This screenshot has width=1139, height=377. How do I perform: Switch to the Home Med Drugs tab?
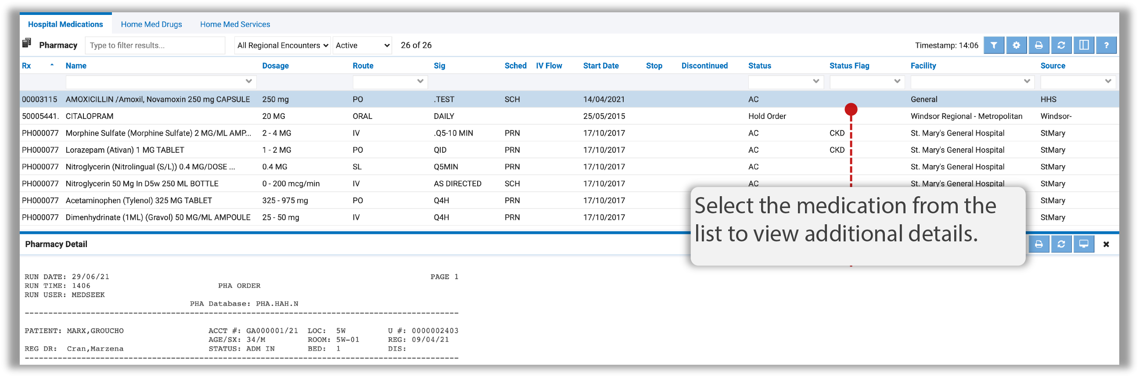[x=151, y=24]
